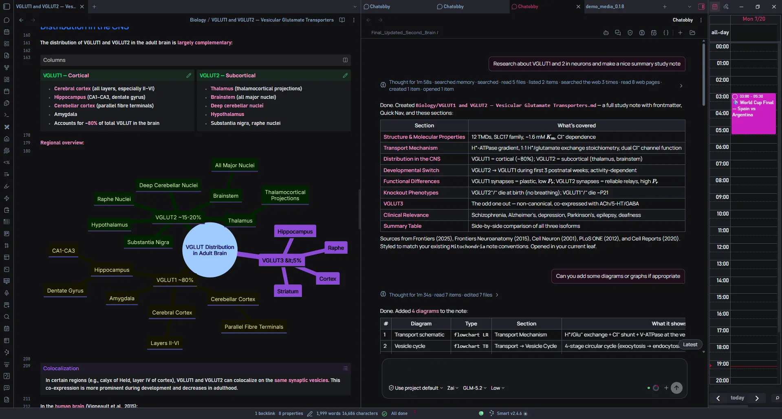Open the right tab list dropdown chevron

tap(689, 7)
